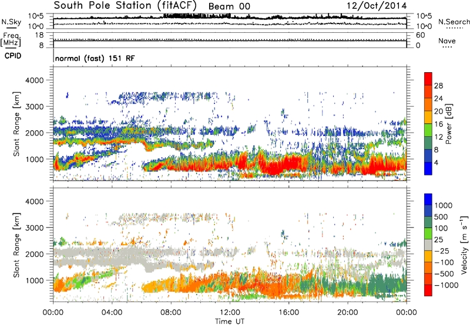Select the 24 value on Power colorbar
Screen dimensions: 470x325
click(438, 99)
